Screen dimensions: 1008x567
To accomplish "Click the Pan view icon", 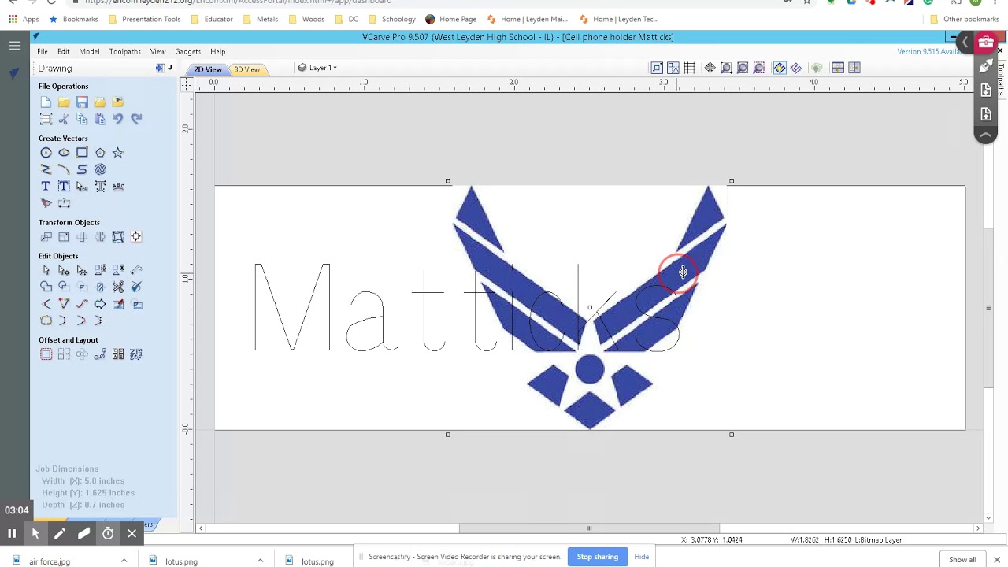I will point(710,69).
